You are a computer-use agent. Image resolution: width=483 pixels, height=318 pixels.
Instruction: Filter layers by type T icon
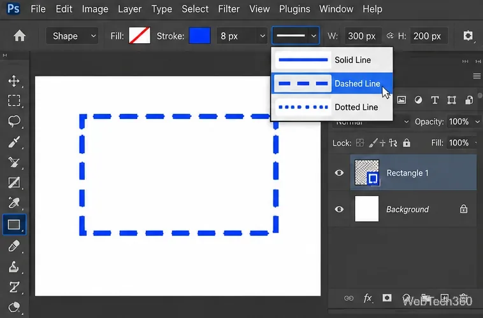click(x=435, y=100)
